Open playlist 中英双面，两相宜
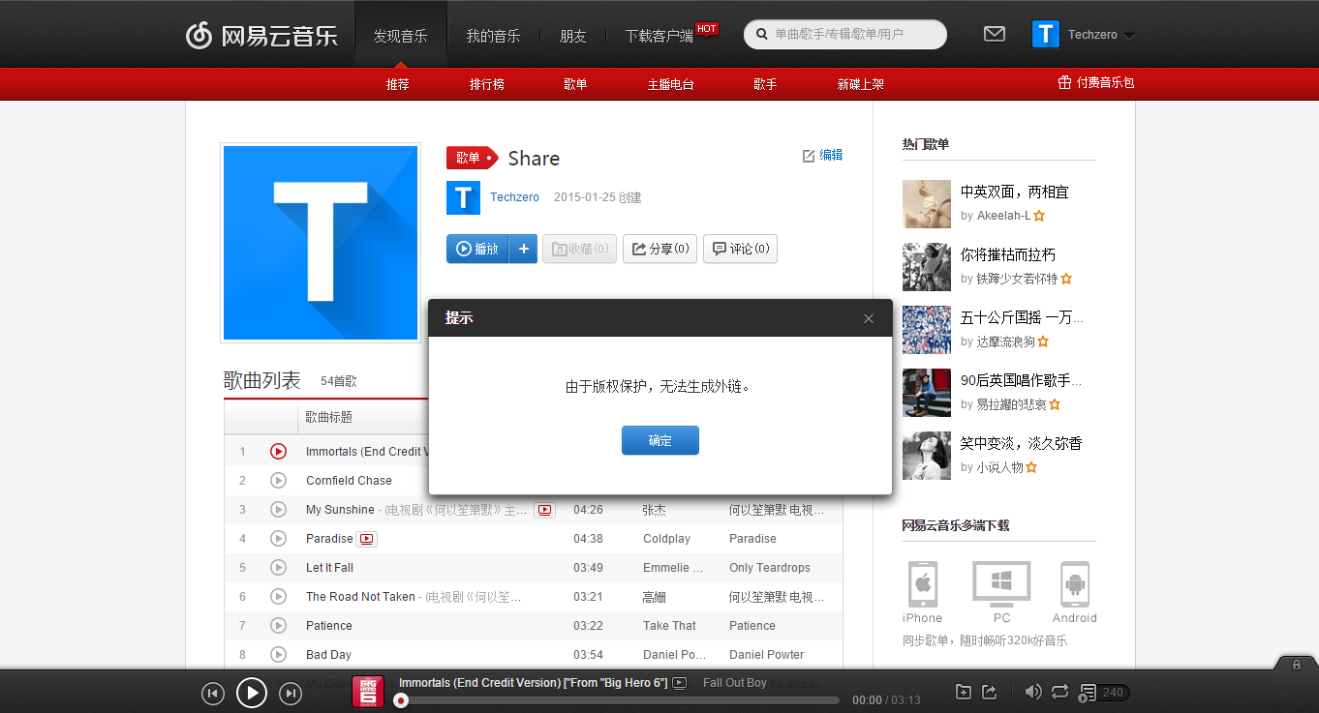The image size is (1319, 713). tap(1015, 192)
